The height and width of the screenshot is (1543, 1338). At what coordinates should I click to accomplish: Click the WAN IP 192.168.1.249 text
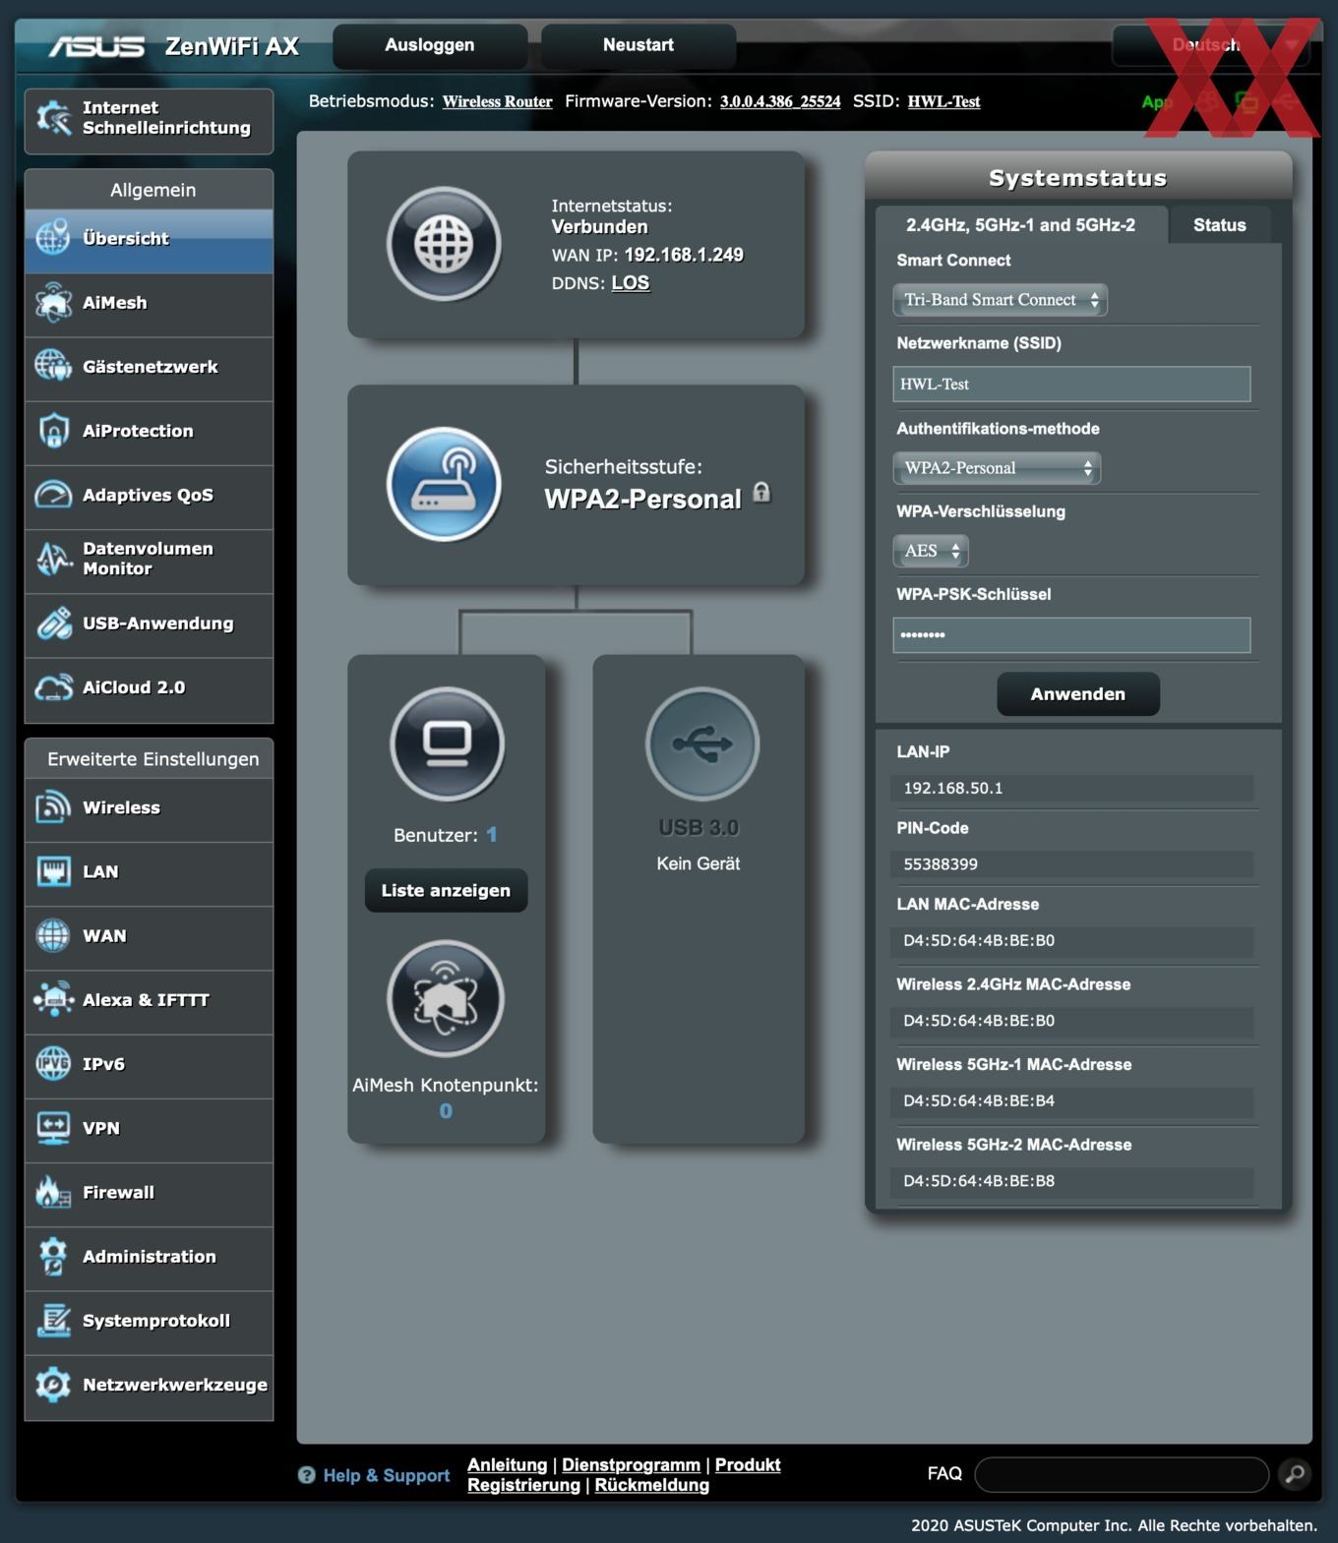point(684,255)
